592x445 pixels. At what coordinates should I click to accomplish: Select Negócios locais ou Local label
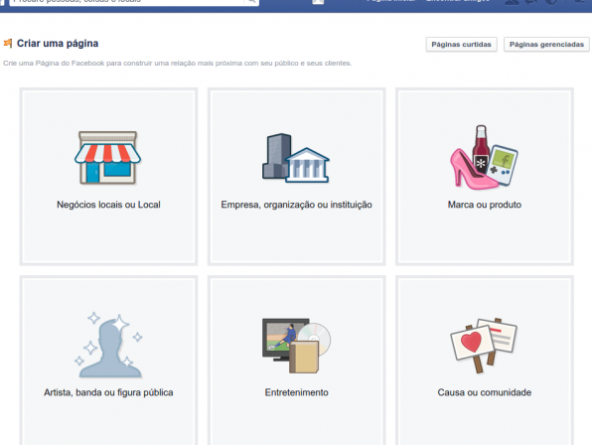click(108, 205)
